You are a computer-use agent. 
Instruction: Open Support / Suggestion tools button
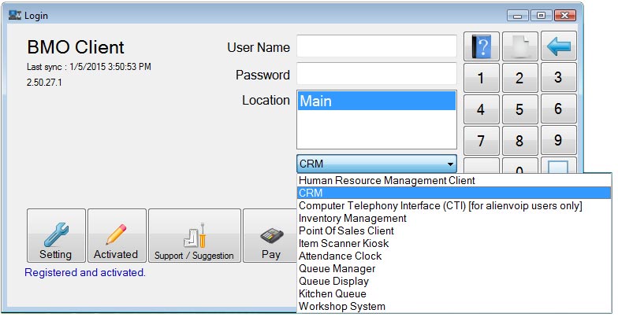(x=194, y=236)
